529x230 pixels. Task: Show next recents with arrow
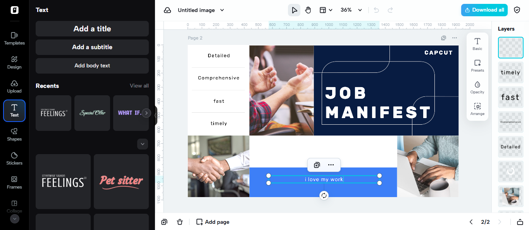146,113
